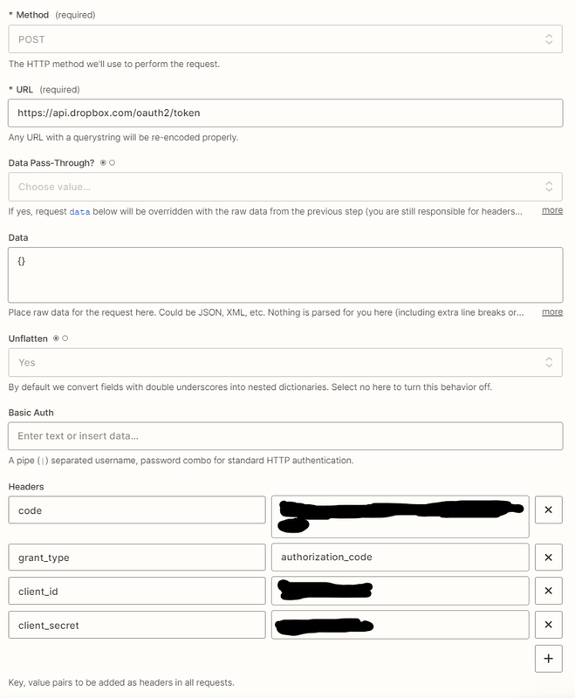The image size is (575, 698).
Task: Select the filled radio next to Unflatten
Action: (57, 338)
